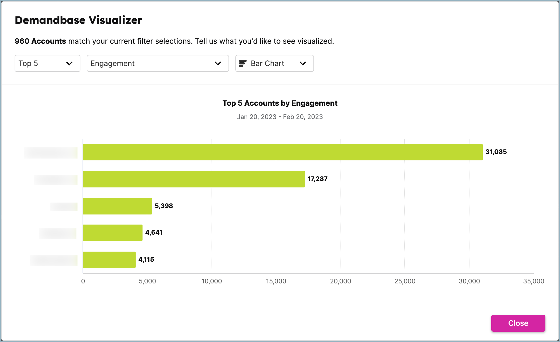Image resolution: width=560 pixels, height=342 pixels.
Task: Click the 5,398 value label
Action: pos(164,206)
